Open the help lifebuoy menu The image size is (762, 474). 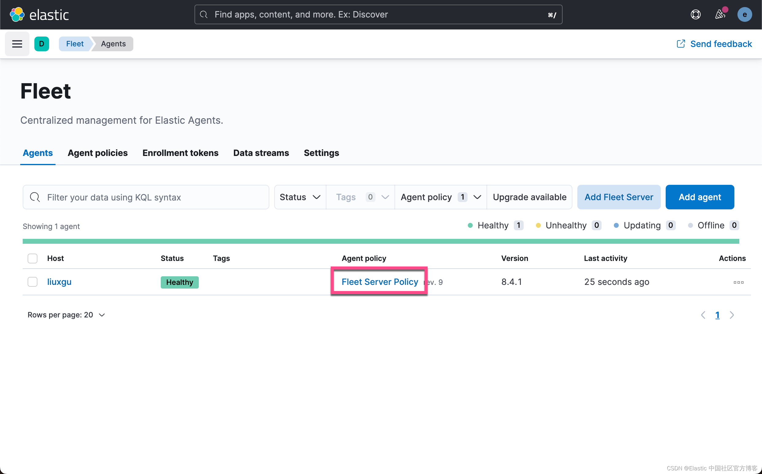(695, 14)
